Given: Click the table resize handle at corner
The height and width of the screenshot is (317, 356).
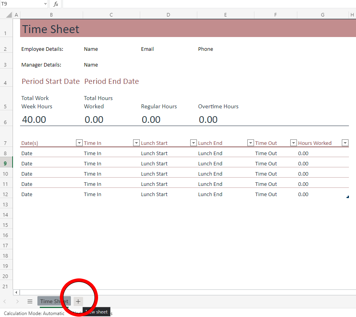Looking at the screenshot, I should coord(347,197).
